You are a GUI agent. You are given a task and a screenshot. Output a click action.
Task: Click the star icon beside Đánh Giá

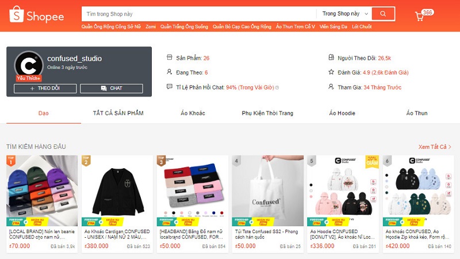331,72
